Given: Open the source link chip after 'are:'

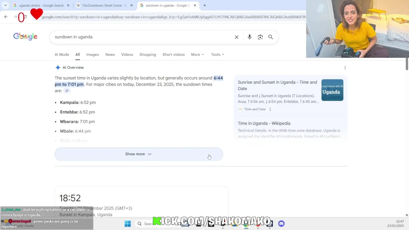Looking at the screenshot, I should pyautogui.click(x=67, y=91).
